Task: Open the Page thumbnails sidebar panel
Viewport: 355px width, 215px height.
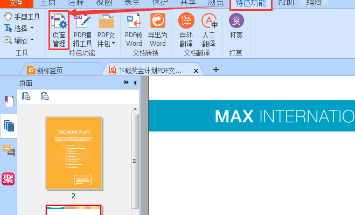Action: [x=9, y=126]
